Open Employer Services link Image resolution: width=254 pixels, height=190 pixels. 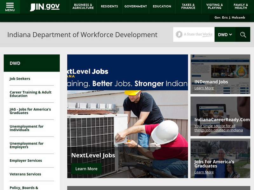26,161
